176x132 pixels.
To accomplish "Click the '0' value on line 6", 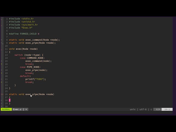I will [38, 34].
